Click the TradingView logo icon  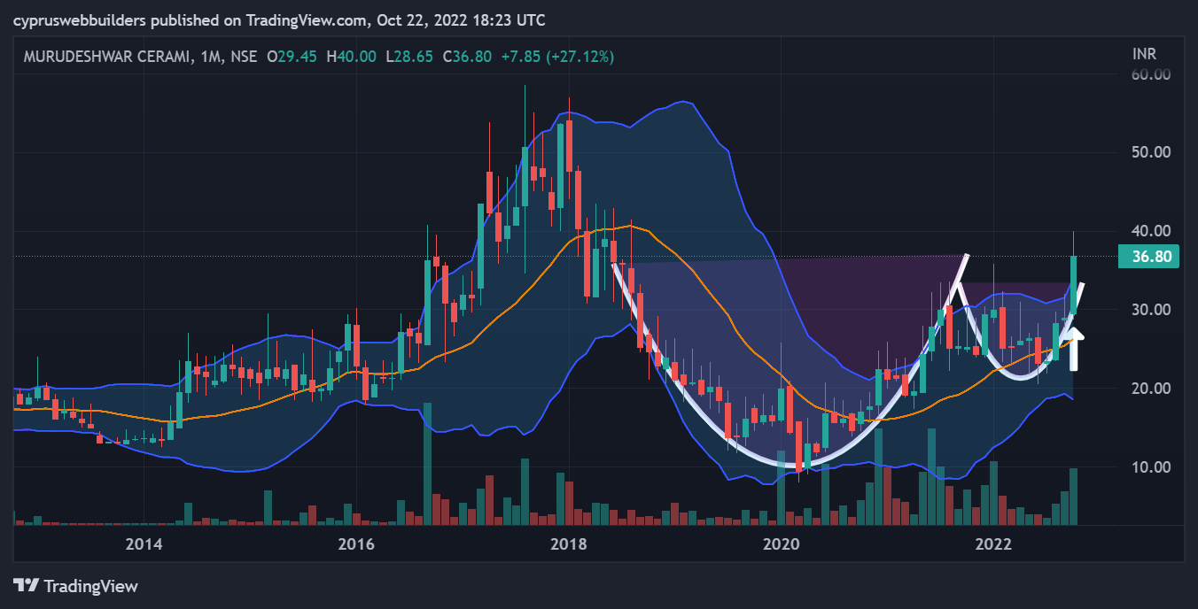point(26,586)
